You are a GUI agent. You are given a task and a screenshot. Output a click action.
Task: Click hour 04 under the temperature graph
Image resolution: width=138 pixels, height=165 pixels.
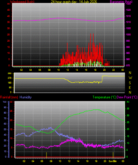click(33, 161)
